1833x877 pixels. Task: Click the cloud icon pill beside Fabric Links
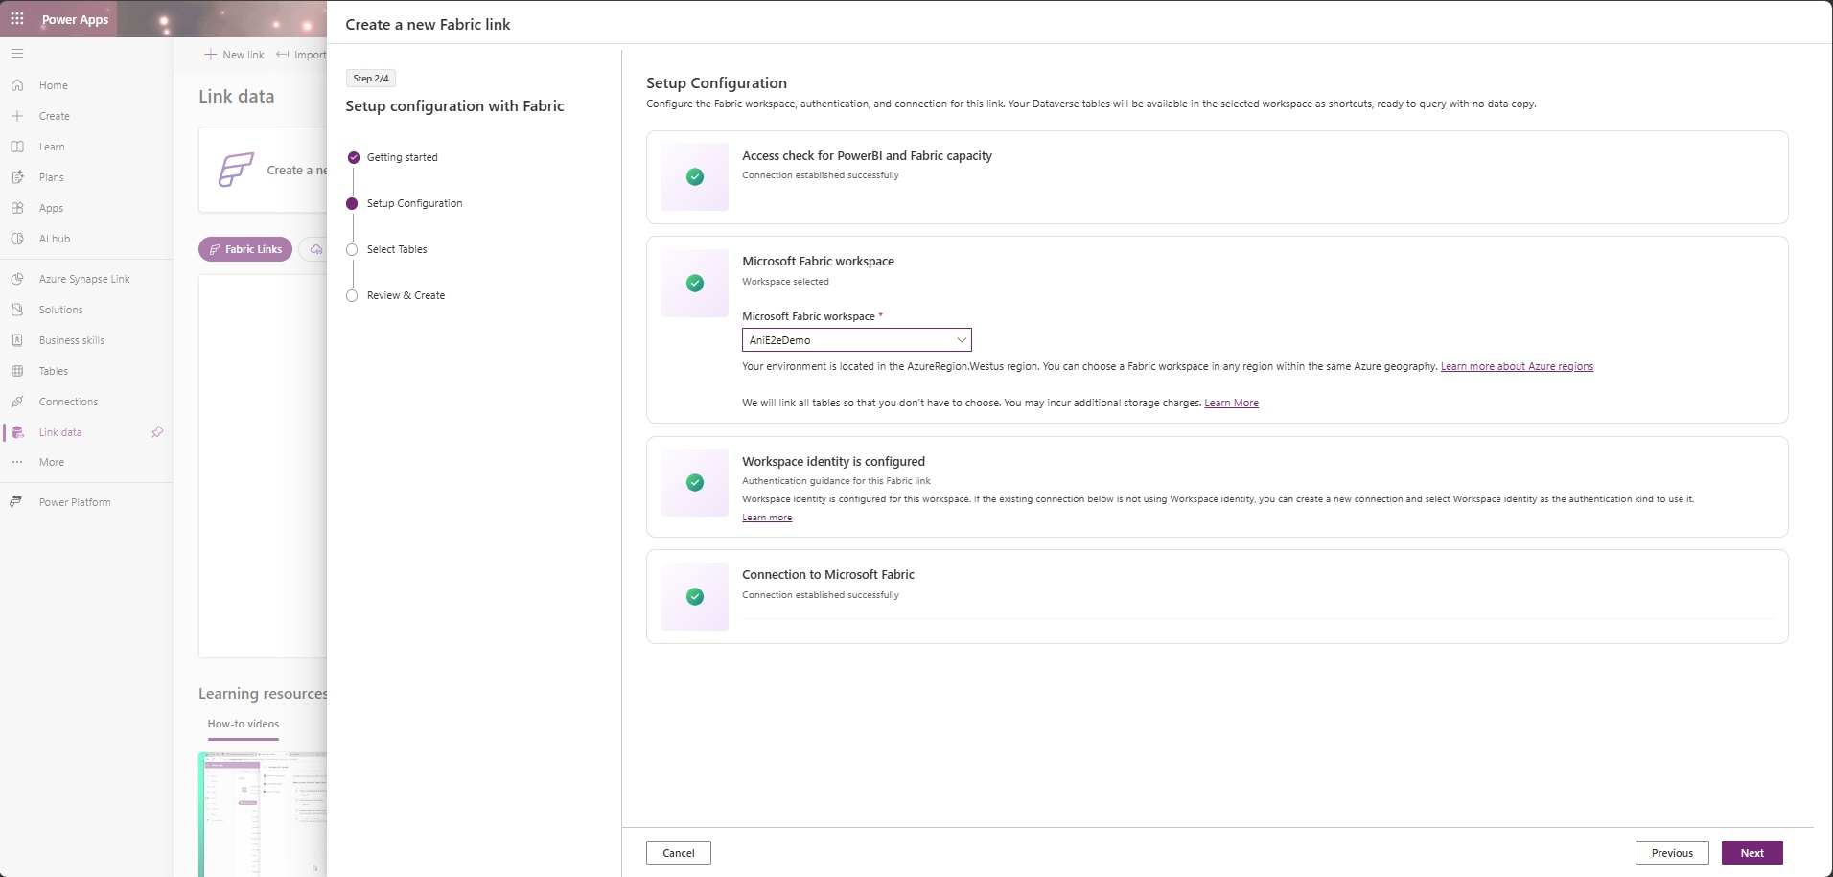tap(313, 249)
